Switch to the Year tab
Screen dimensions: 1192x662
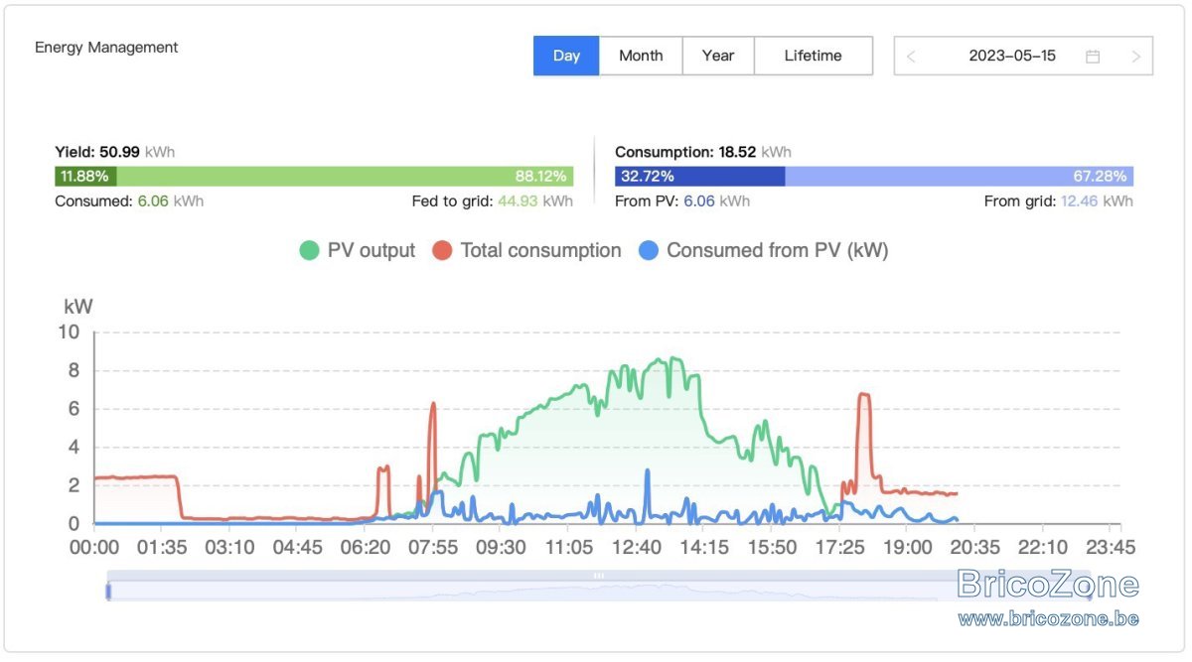tap(718, 56)
